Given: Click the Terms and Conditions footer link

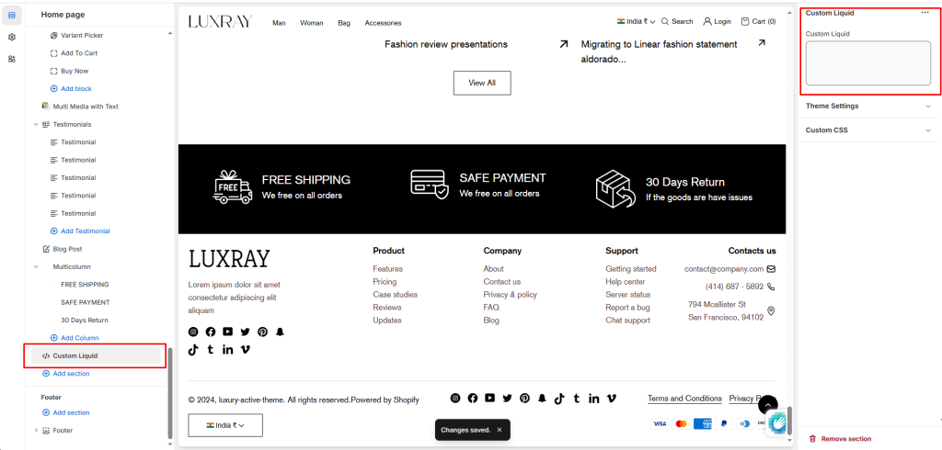Looking at the screenshot, I should (684, 399).
